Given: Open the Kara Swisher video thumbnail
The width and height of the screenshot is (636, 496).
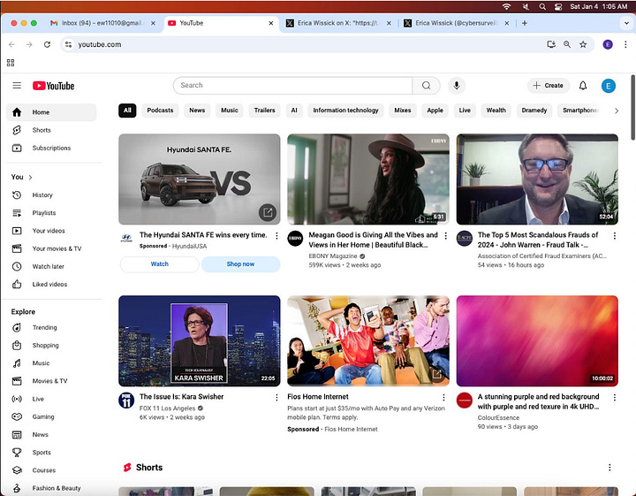Looking at the screenshot, I should (199, 341).
